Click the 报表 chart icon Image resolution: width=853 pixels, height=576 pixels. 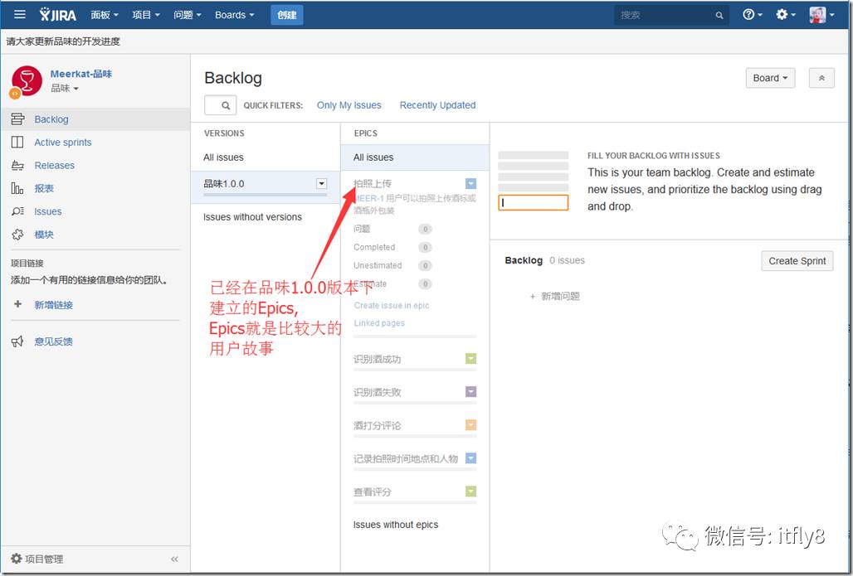[17, 188]
